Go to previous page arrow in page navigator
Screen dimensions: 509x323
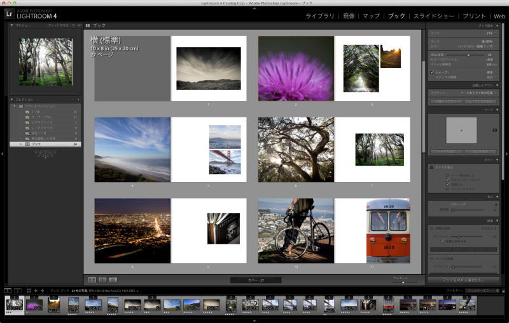coord(235,280)
